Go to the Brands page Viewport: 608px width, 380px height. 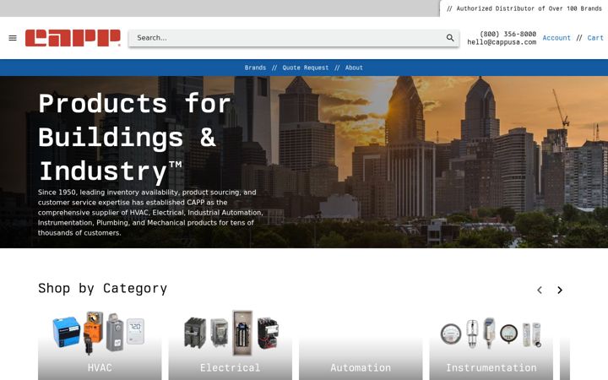click(x=255, y=68)
